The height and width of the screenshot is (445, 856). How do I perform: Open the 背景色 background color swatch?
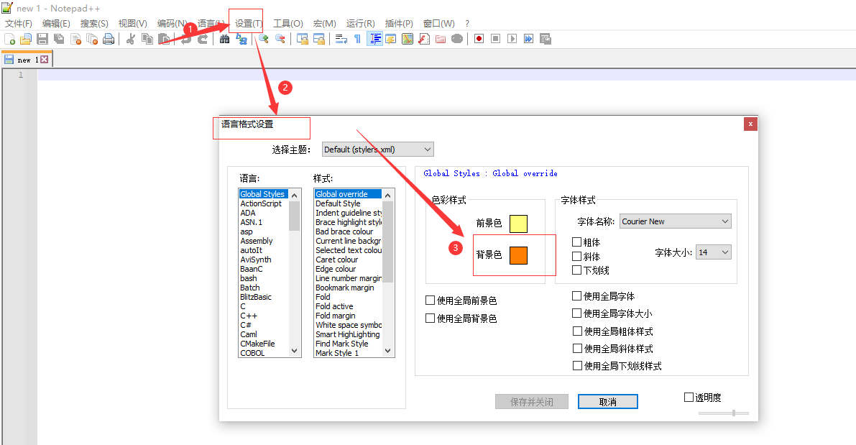520,255
